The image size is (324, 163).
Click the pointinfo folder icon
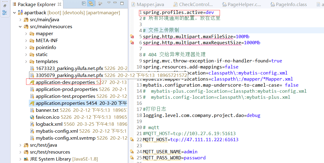coord(32,48)
